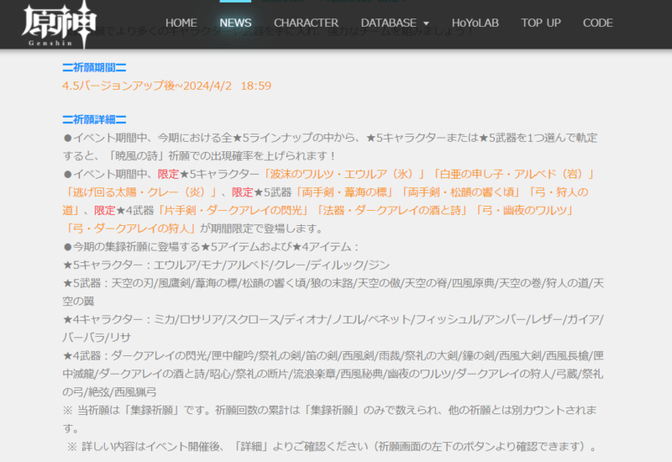672x462 pixels.
Task: Click the DATABASE dropdown arrow
Action: (426, 24)
